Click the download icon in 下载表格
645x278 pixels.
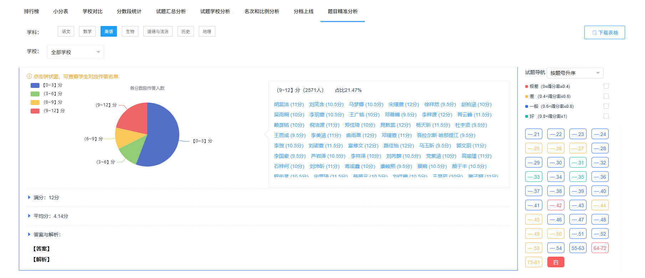click(x=594, y=33)
